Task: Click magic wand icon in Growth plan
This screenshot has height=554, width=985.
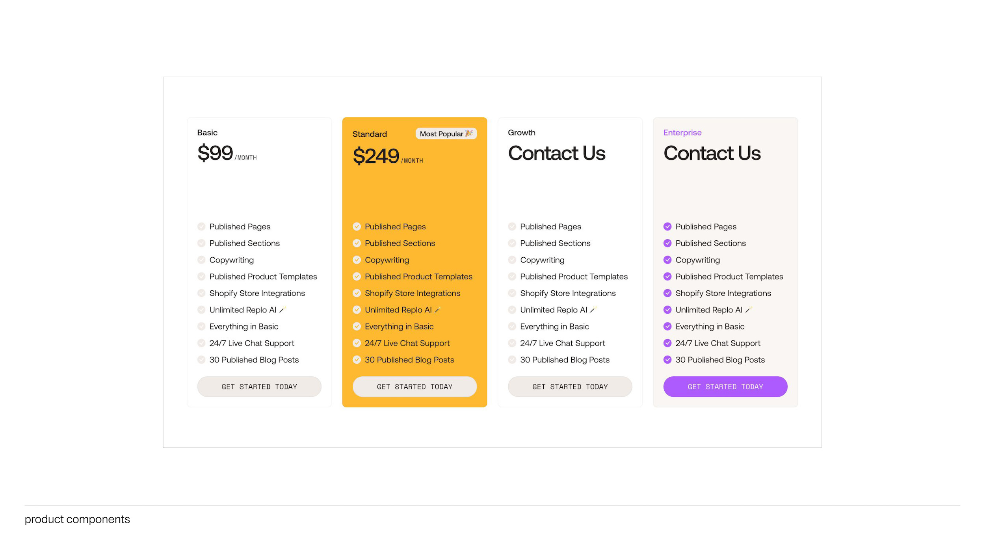Action: click(x=593, y=309)
